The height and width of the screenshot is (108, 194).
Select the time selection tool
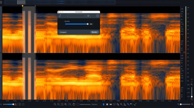click(104, 104)
